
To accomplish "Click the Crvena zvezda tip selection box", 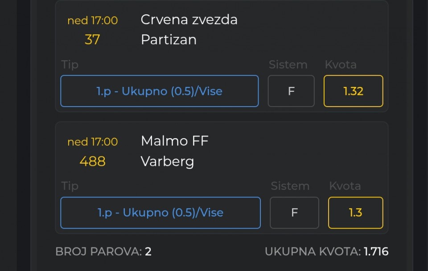I will pyautogui.click(x=159, y=91).
